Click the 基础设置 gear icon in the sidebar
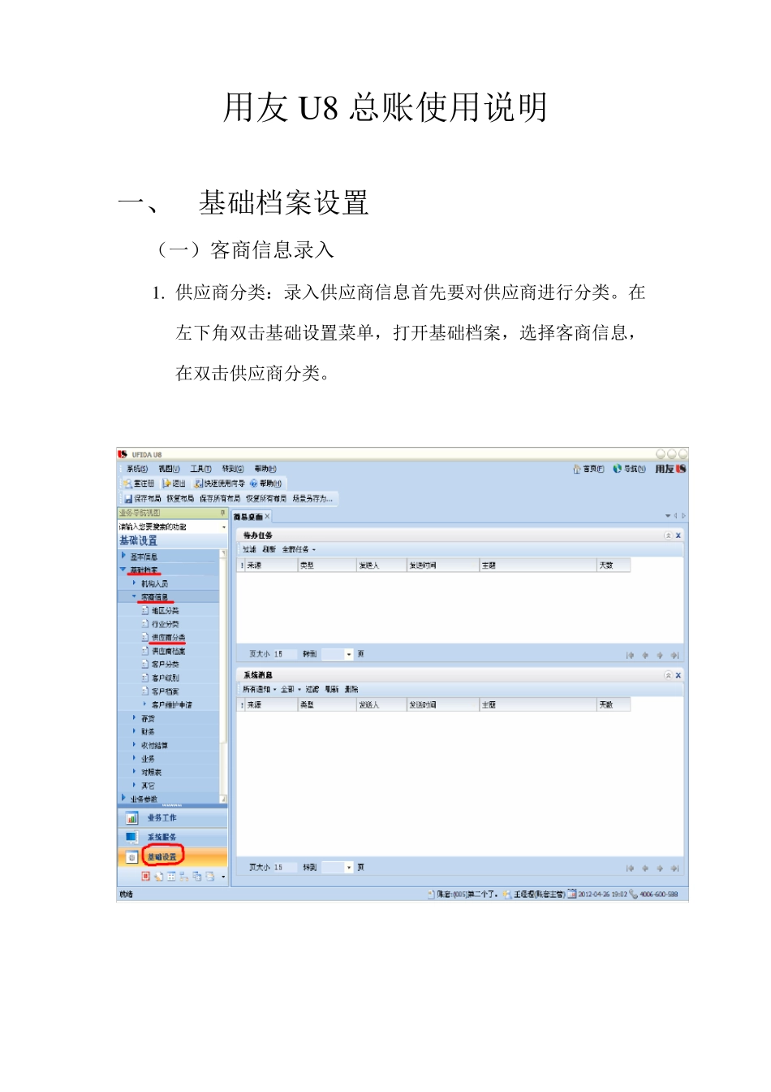The height and width of the screenshot is (1092, 771). (x=131, y=856)
